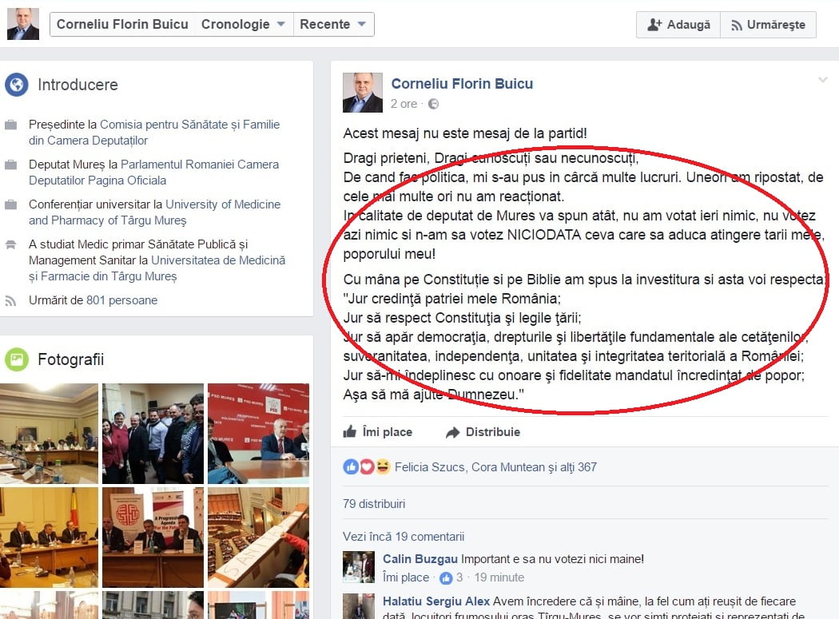Expand the Recente dropdown
Viewport: 839px width, 619px height.
coord(332,24)
